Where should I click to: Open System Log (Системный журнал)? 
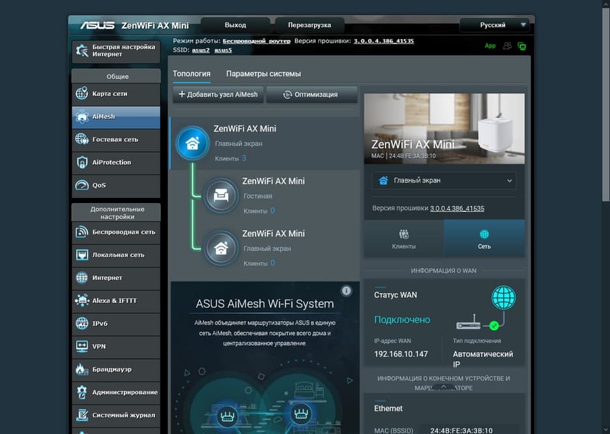point(116,415)
